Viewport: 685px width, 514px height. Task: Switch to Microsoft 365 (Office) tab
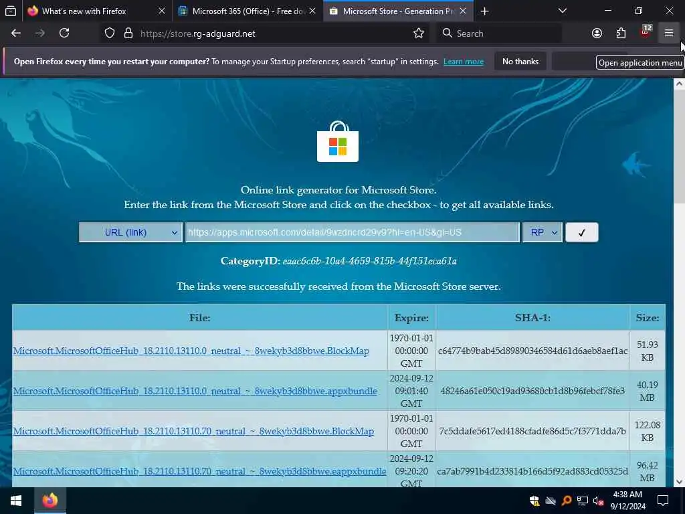coord(248,11)
